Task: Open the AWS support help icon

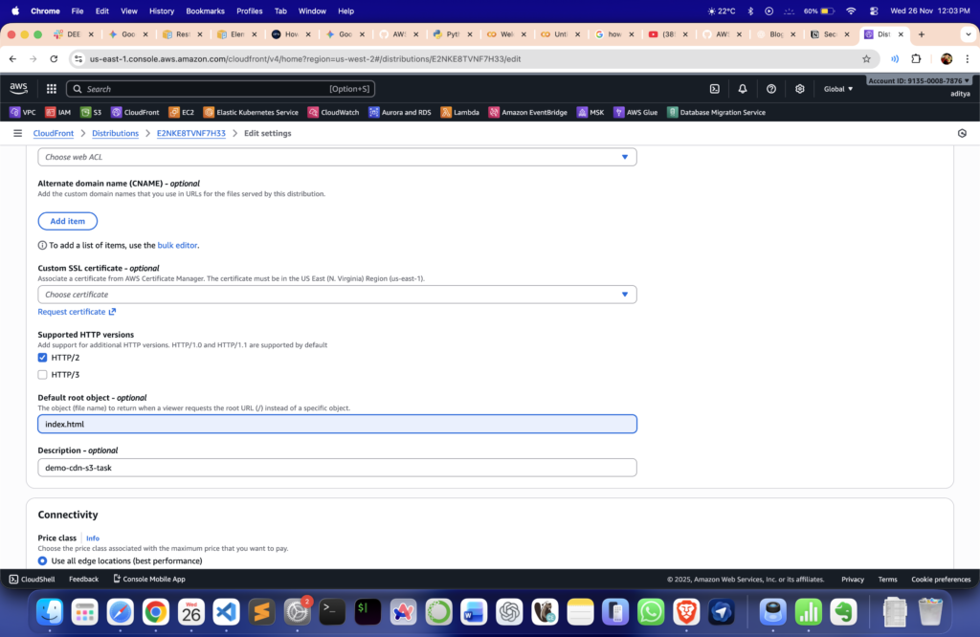Action: [771, 89]
